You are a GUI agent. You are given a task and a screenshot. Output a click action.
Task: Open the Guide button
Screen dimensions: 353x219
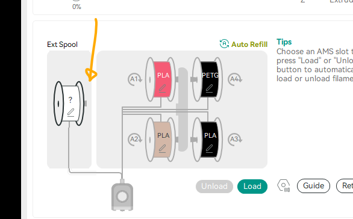[x=313, y=186]
